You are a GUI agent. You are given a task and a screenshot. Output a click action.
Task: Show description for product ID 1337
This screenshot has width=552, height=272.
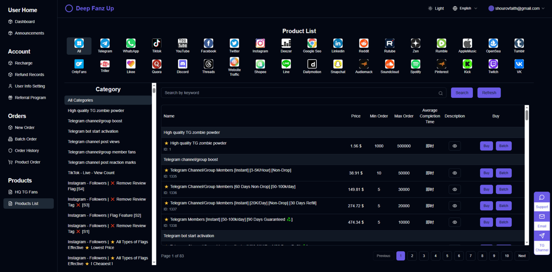(455, 206)
